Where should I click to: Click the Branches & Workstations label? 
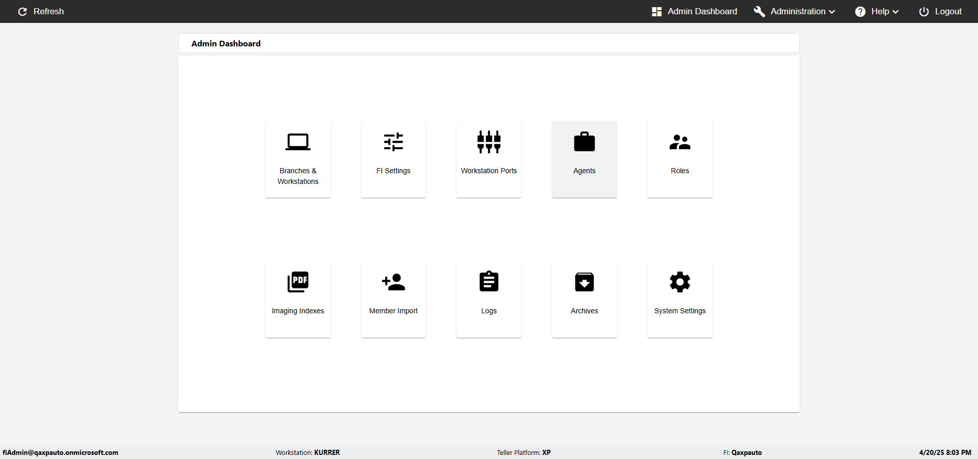(298, 176)
